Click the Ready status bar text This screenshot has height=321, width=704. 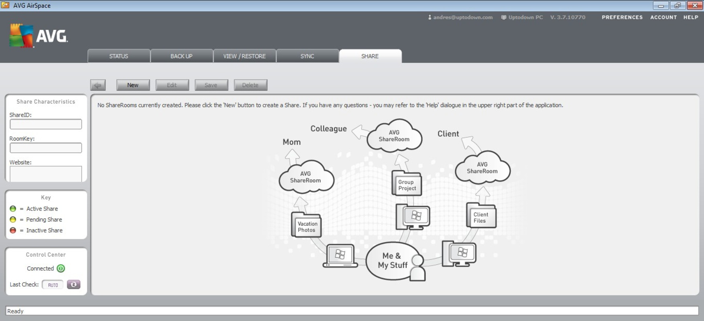tap(15, 311)
